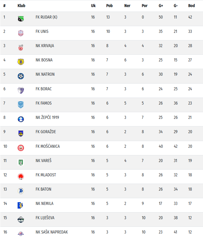Screen dimensions: 203x242
Task: Open the FK Baton team name link
Action: 43,189
